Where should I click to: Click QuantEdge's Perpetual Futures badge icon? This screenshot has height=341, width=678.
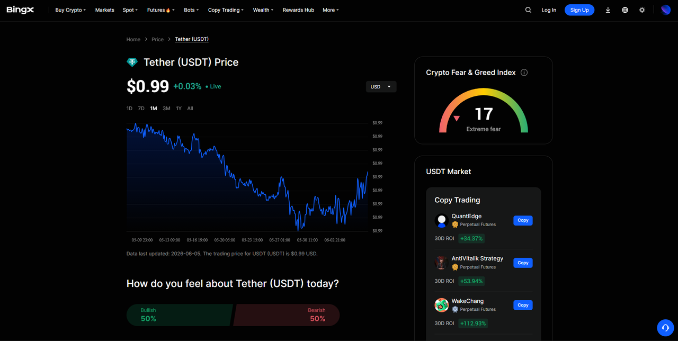point(455,225)
